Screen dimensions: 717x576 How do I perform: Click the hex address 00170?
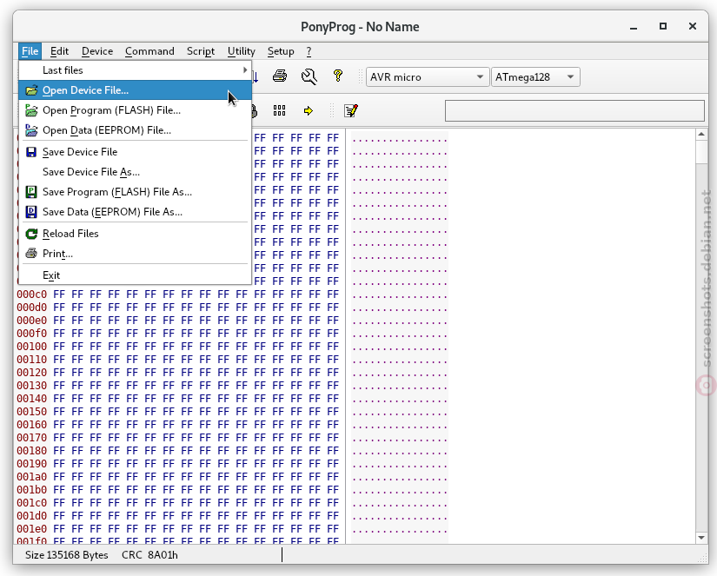(31, 438)
